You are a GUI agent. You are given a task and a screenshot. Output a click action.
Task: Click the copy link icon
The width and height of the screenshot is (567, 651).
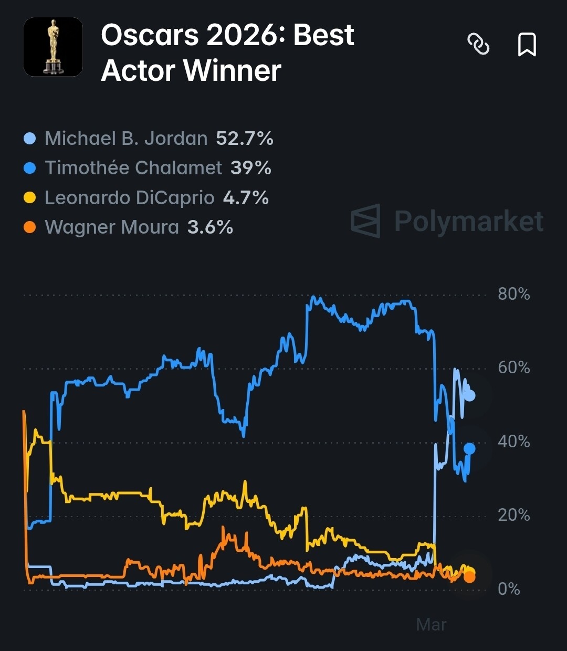tap(478, 44)
